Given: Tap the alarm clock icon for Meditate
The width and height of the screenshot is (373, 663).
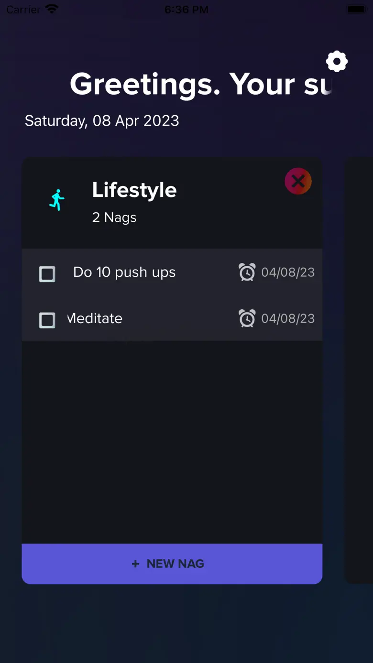Looking at the screenshot, I should click(x=247, y=319).
